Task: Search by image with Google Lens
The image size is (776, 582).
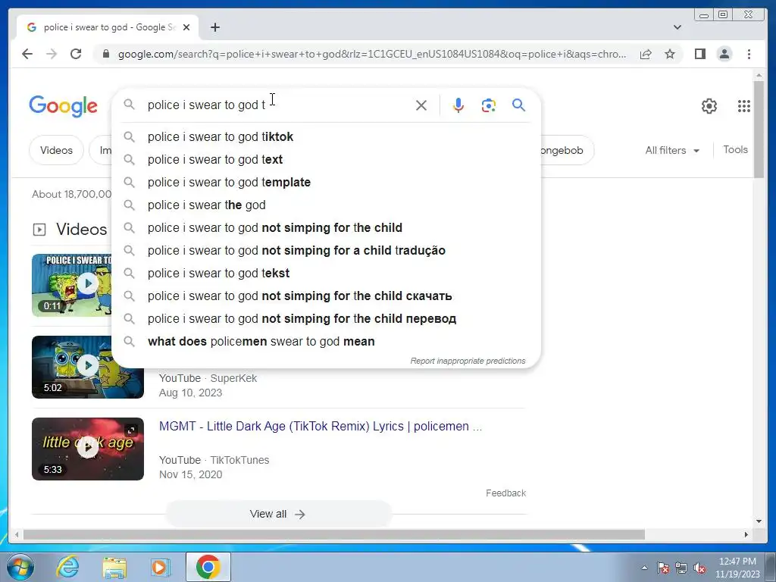Action: coord(489,105)
